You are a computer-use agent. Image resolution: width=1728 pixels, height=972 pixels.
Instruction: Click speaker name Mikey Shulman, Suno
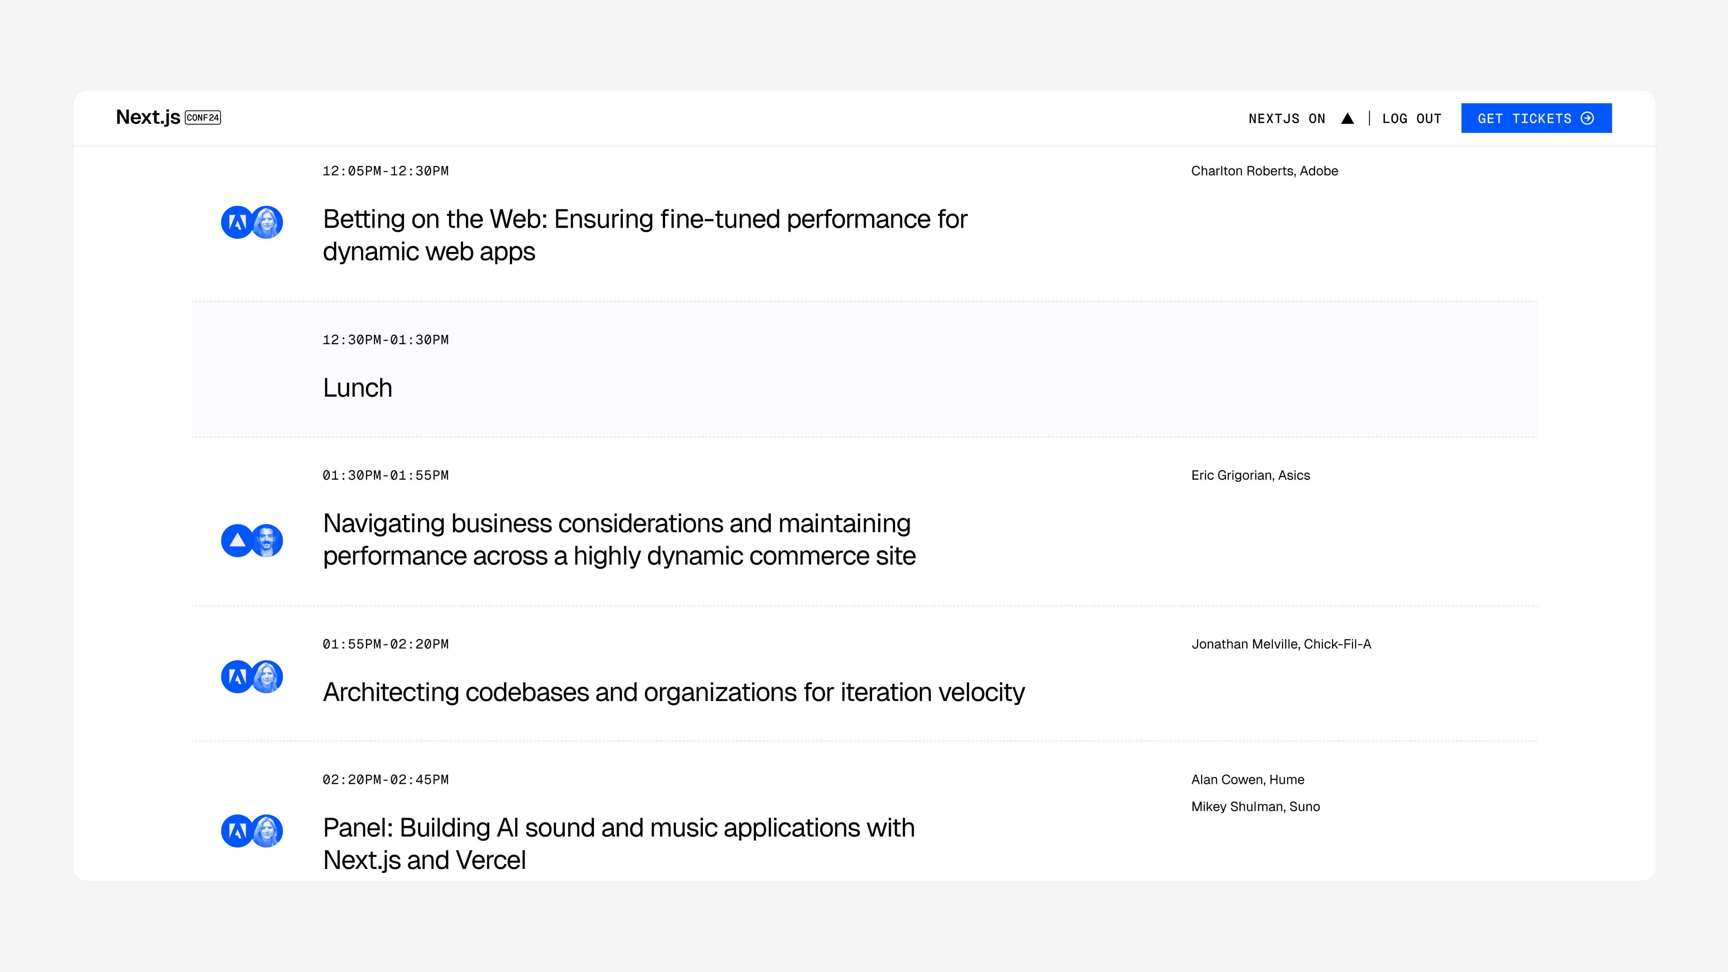(1255, 807)
